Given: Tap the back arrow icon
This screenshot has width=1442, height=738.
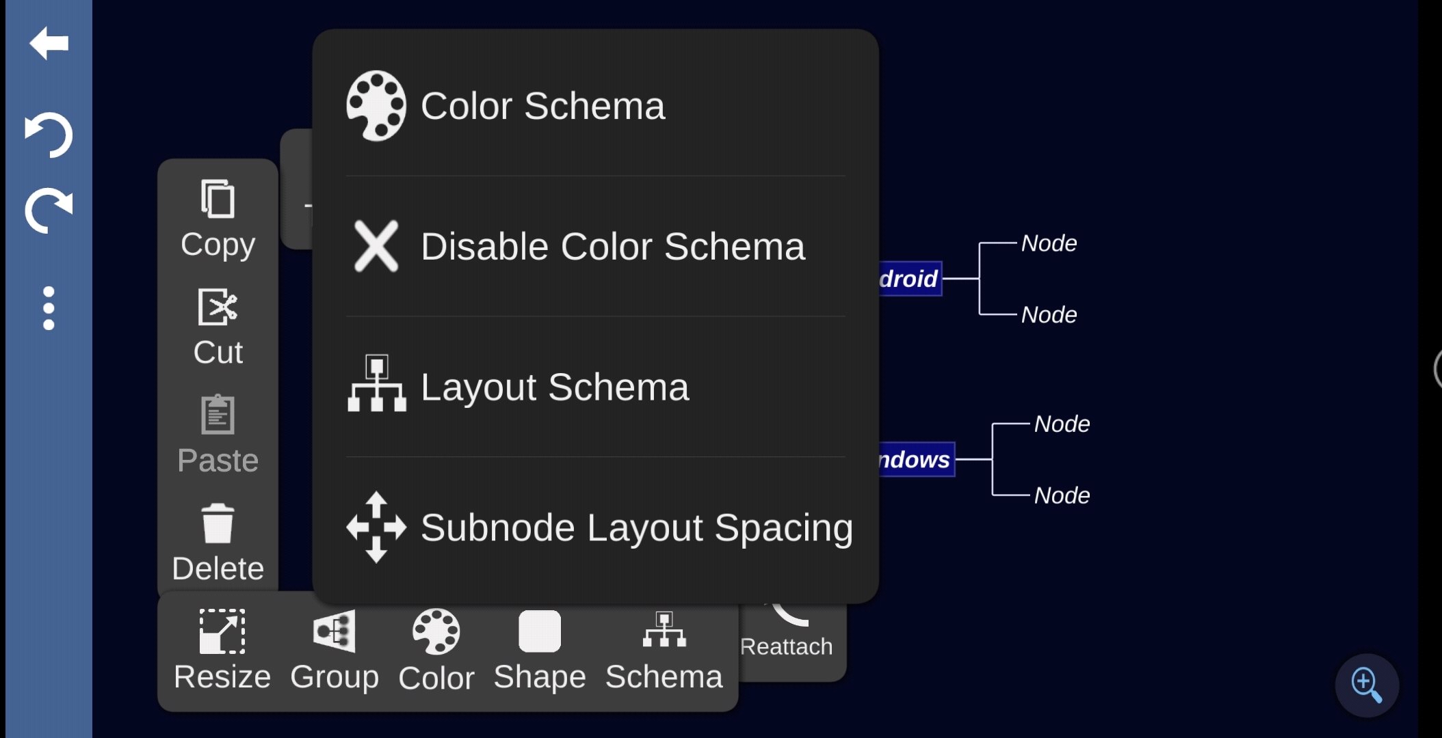Looking at the screenshot, I should tap(49, 44).
